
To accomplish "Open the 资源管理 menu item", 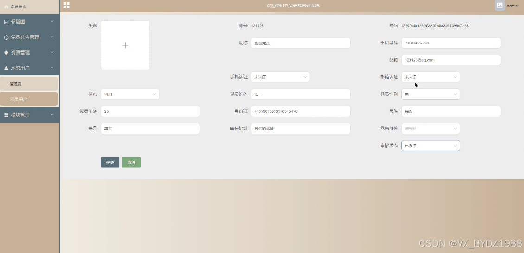I will pos(30,53).
